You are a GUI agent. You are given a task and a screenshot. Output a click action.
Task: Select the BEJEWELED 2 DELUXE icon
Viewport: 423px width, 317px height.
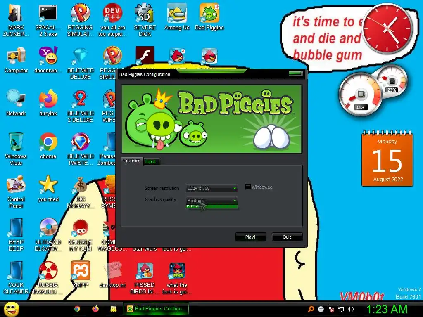[80, 106]
